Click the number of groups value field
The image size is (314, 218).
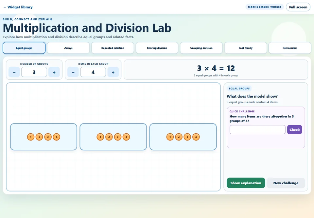pos(34,72)
